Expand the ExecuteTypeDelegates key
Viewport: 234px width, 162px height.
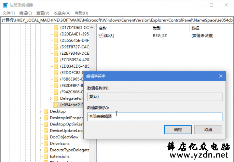[40, 150]
